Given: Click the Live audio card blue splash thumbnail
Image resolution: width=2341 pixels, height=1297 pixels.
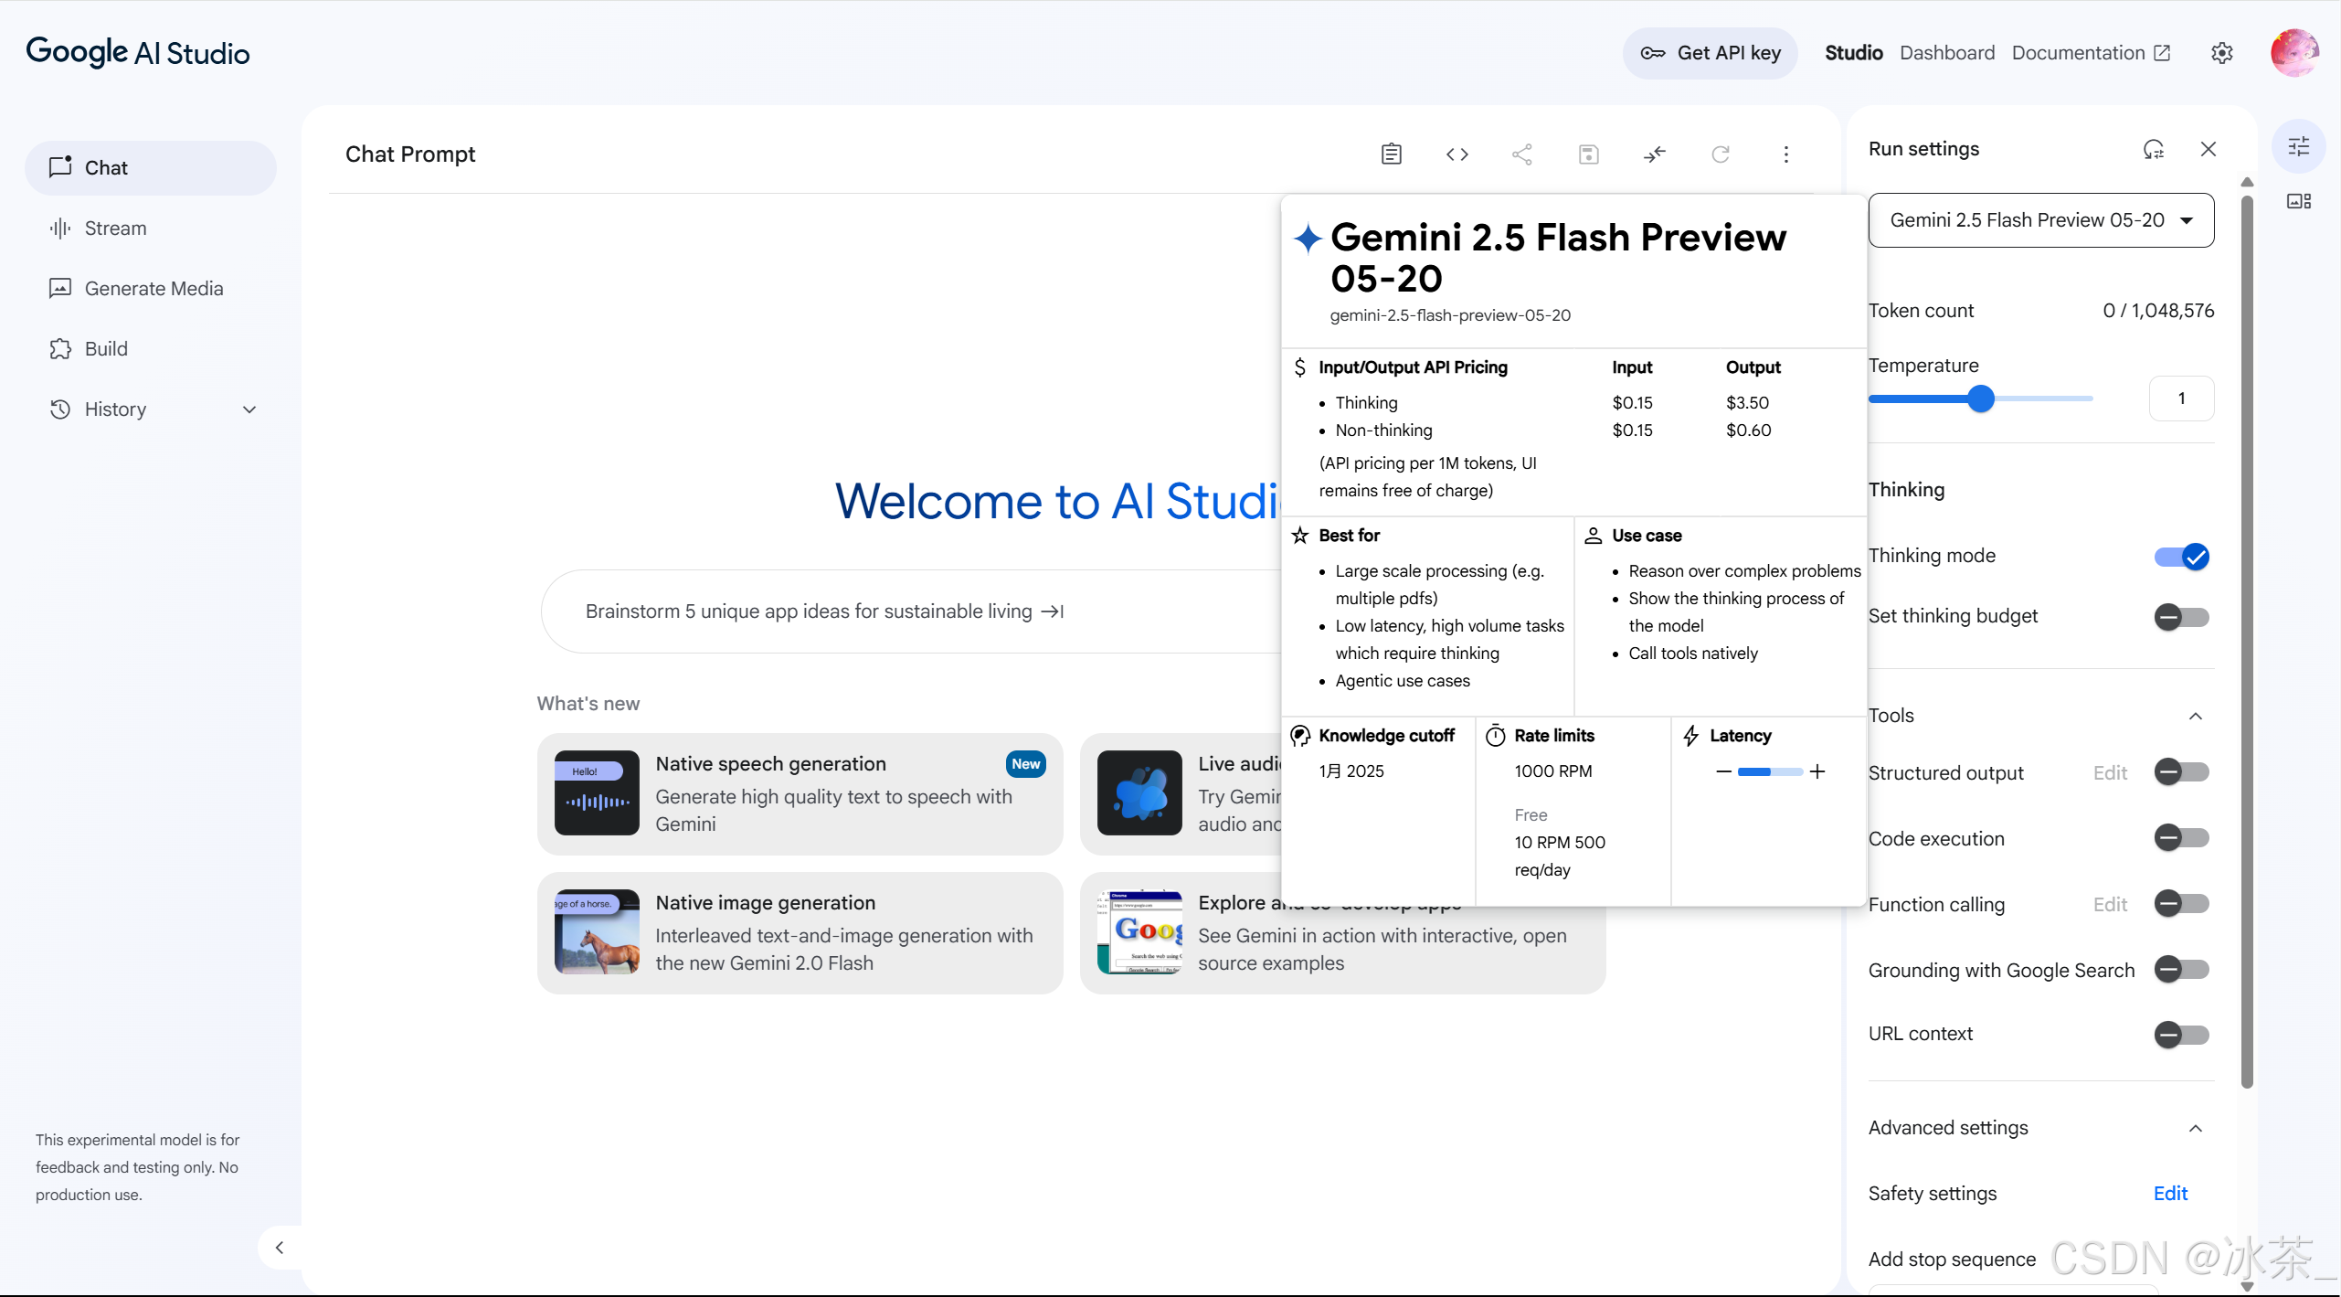Looking at the screenshot, I should (x=1139, y=792).
